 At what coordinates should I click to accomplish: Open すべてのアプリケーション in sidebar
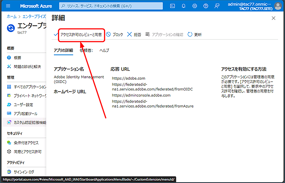pyautogui.click(x=26, y=87)
